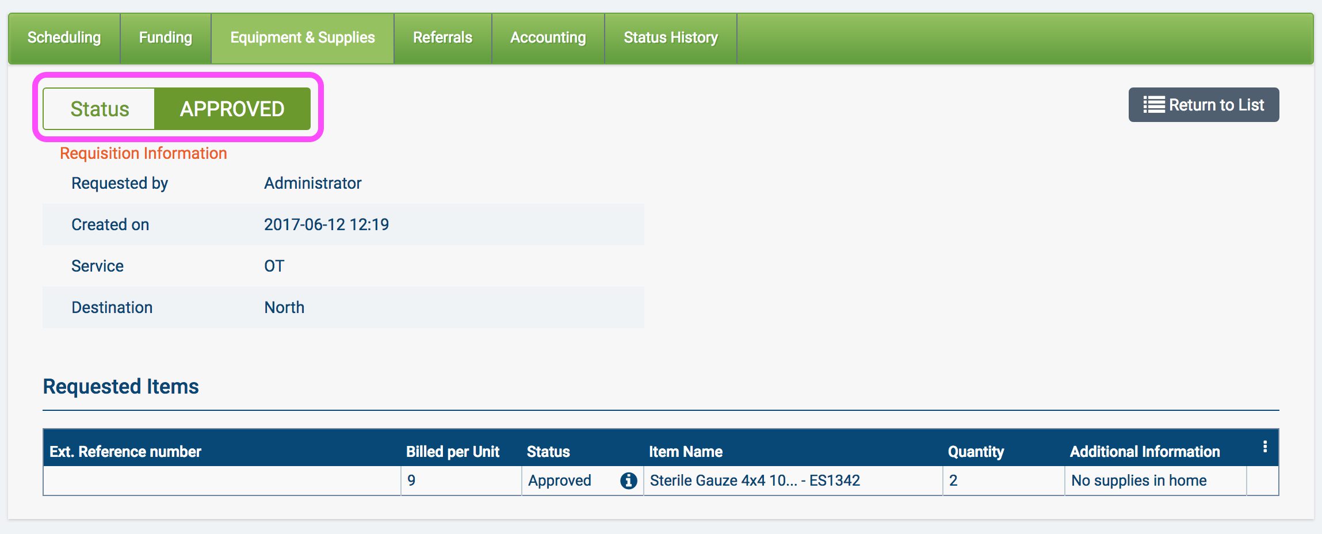
Task: Switch to the Funding tab
Action: tap(166, 38)
